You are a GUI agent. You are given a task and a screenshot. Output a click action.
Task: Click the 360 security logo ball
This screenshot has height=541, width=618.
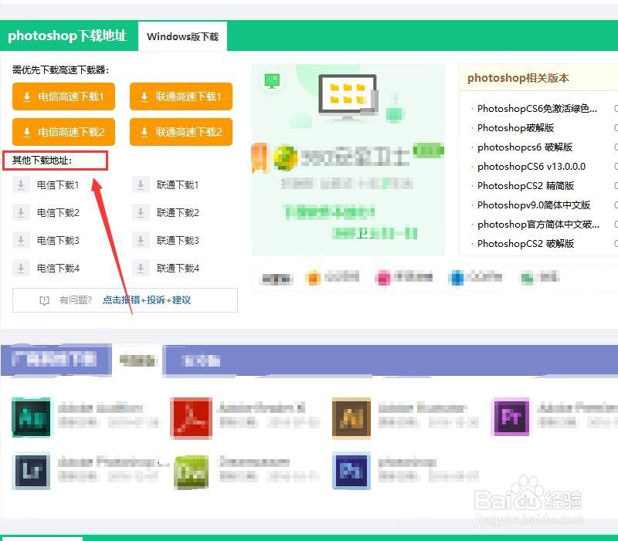pyautogui.click(x=285, y=158)
